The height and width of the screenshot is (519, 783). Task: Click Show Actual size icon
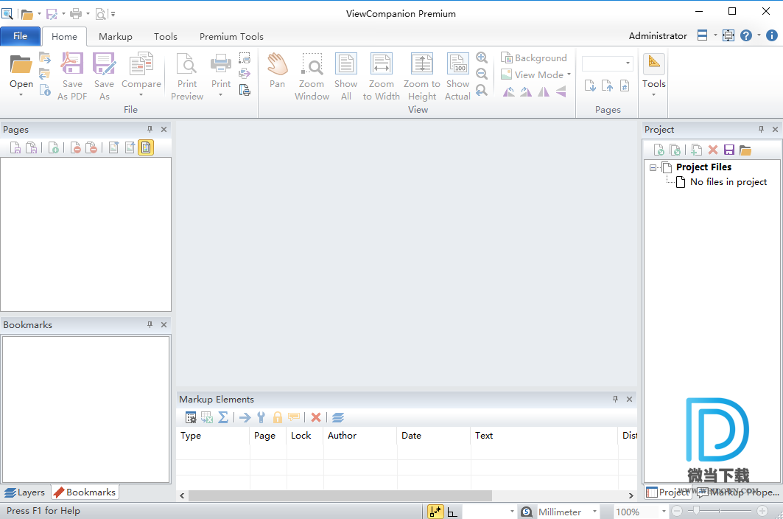(457, 65)
